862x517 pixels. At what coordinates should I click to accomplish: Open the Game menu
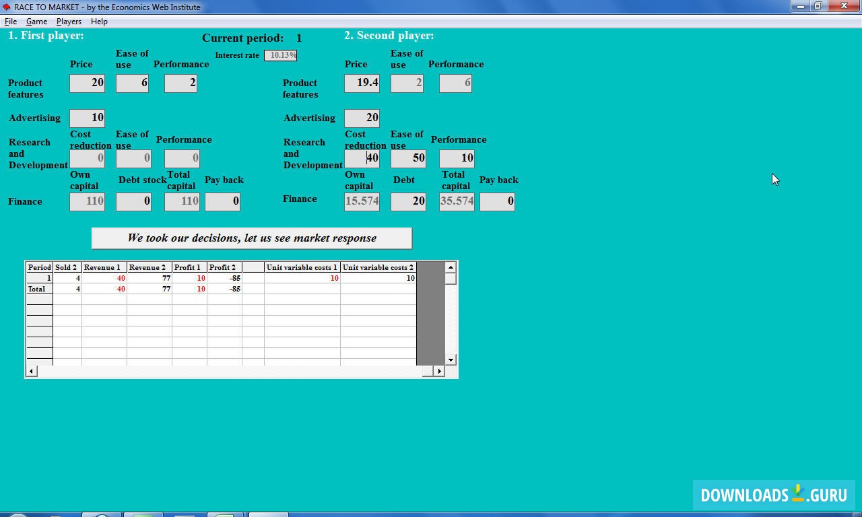36,22
